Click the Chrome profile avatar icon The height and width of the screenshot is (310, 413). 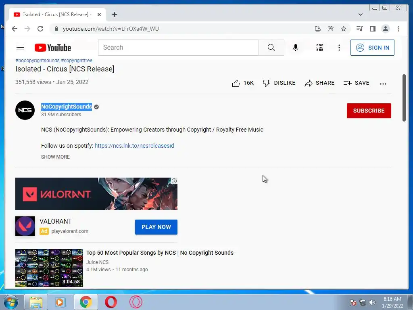(x=385, y=29)
